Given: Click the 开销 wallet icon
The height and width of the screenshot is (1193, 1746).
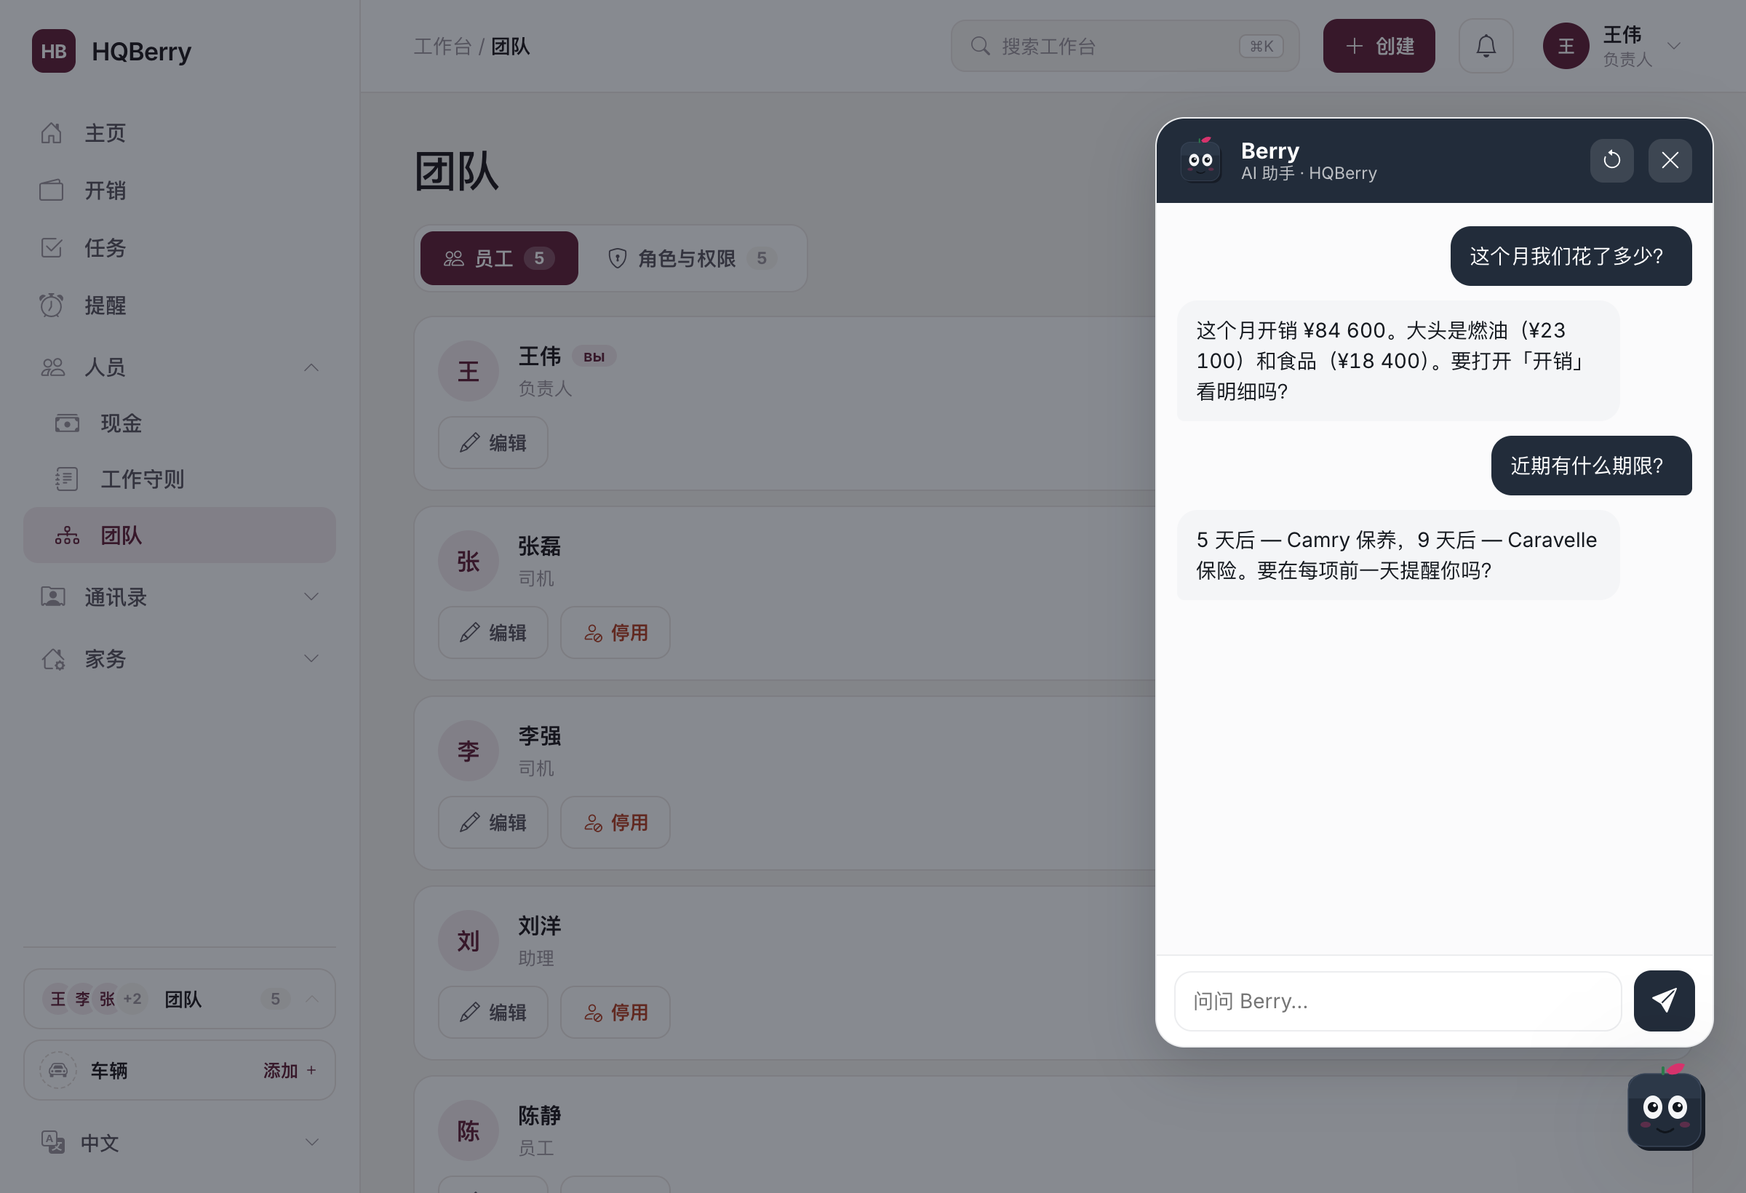Looking at the screenshot, I should [x=51, y=190].
